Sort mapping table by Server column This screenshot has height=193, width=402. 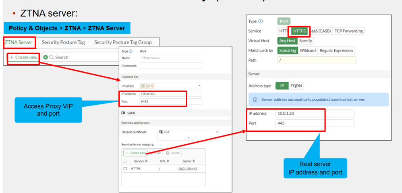(x=189, y=161)
